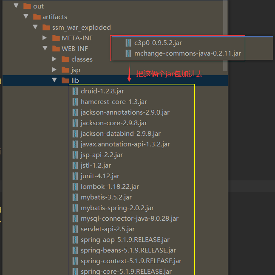275x275 pixels.
Task: Select spring-aop-5.1.9.RELEASE.jar file name
Action: [x=125, y=240]
